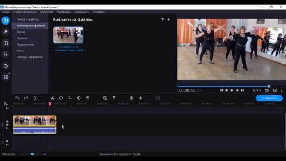Select Звуки category
Viewport: 286px width, 161px height.
21,32
